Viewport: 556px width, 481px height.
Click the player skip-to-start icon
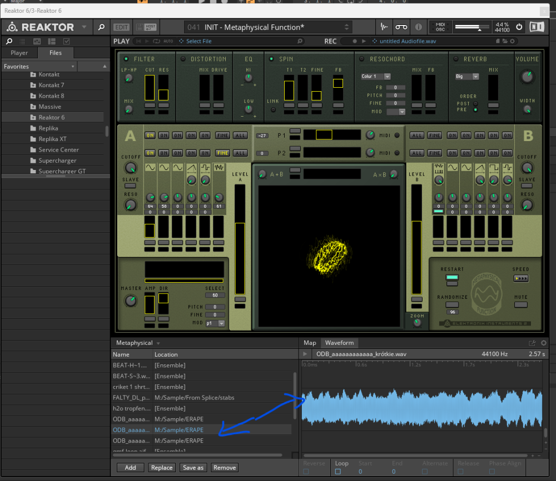pyautogui.click(x=139, y=41)
